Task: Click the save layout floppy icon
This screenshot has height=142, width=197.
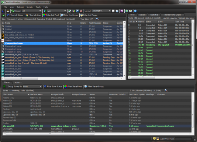Action: click(113, 11)
